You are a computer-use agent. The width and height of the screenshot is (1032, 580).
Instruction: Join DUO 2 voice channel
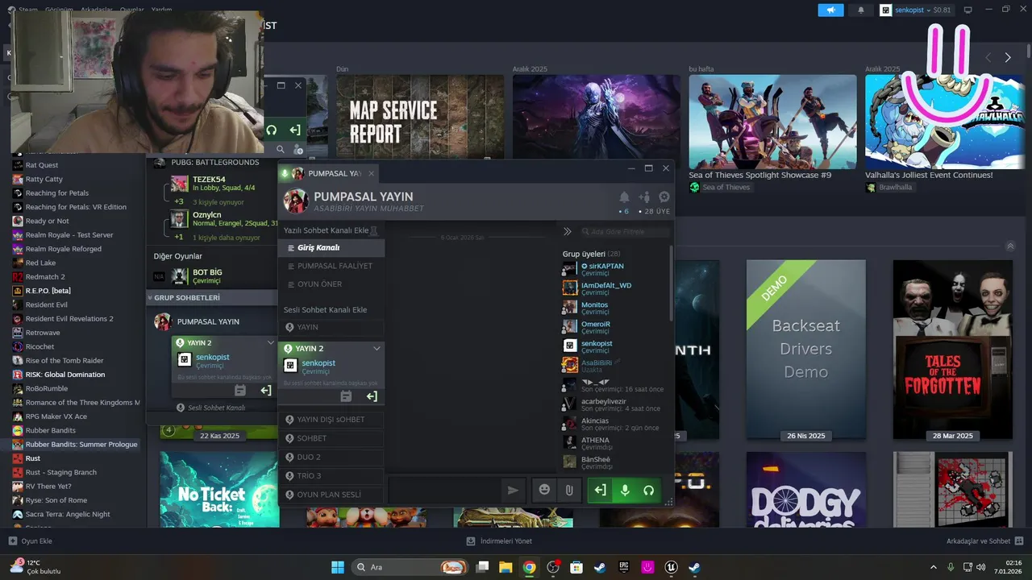click(331, 457)
